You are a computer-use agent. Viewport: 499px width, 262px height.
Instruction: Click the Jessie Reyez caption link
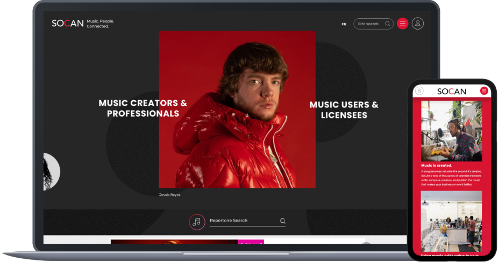click(170, 195)
